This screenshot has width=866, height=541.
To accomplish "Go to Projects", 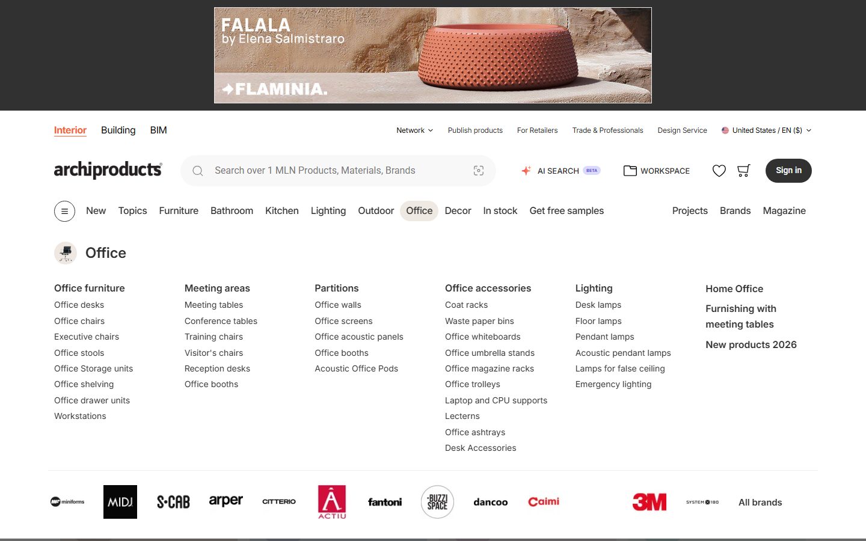I will [690, 211].
